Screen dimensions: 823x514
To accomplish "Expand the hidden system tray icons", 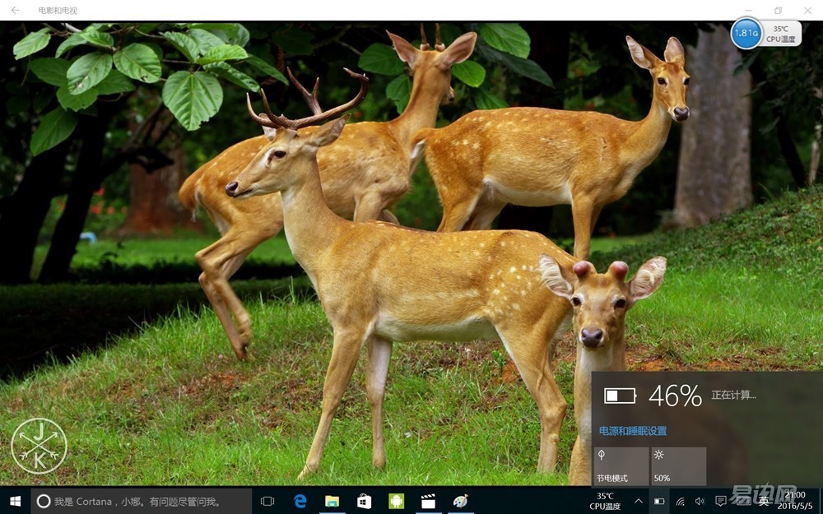I will click(639, 502).
